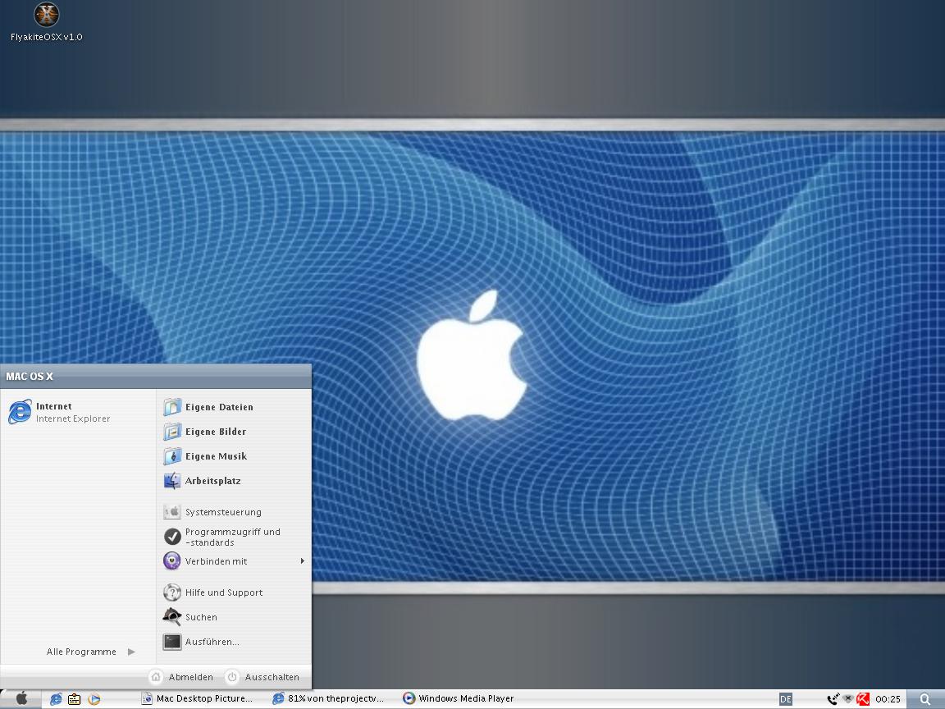Expand Alle Programme
The image size is (945, 709).
[90, 652]
